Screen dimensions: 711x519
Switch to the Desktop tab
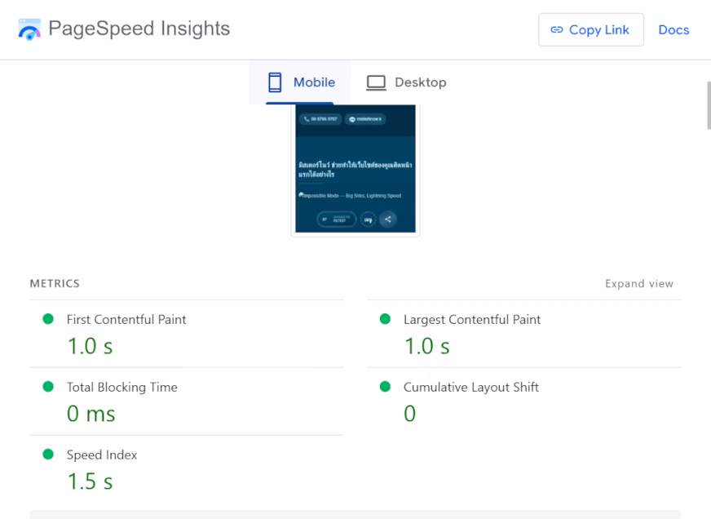click(407, 82)
